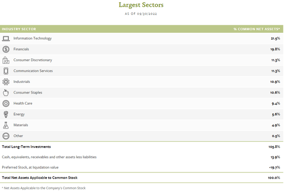Select the Health Care sector name
284x191 pixels.
23,103
